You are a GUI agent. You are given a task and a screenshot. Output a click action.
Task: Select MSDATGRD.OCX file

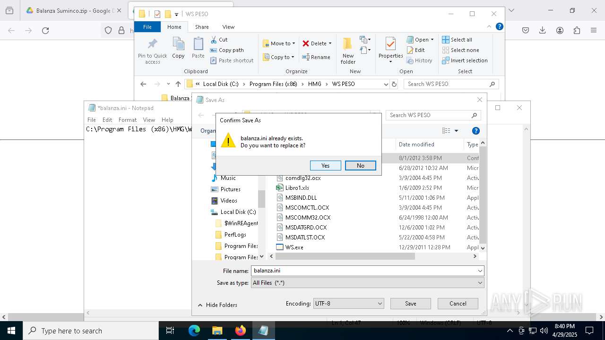click(306, 227)
